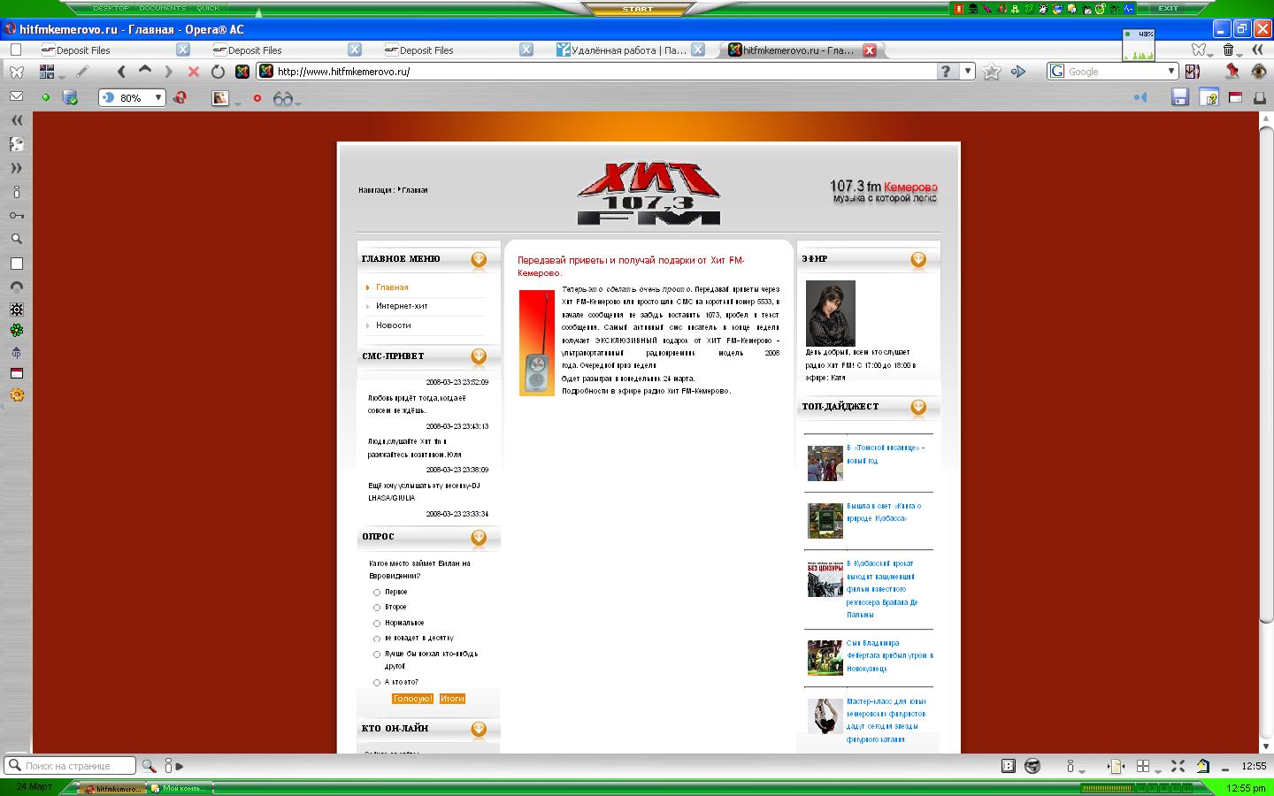Open the address bar history dropdown arrow
Viewport: 1274px width, 796px height.
[968, 72]
